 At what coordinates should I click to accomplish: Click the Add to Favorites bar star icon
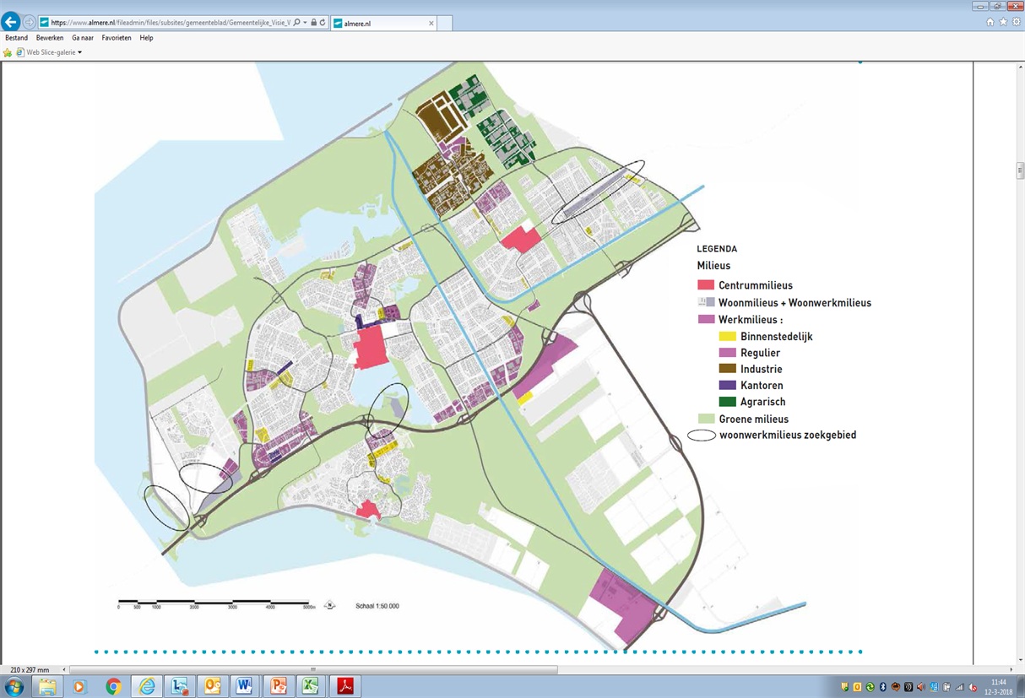(8, 52)
